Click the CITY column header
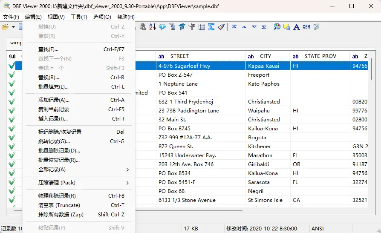381x233 pixels. pyautogui.click(x=268, y=56)
